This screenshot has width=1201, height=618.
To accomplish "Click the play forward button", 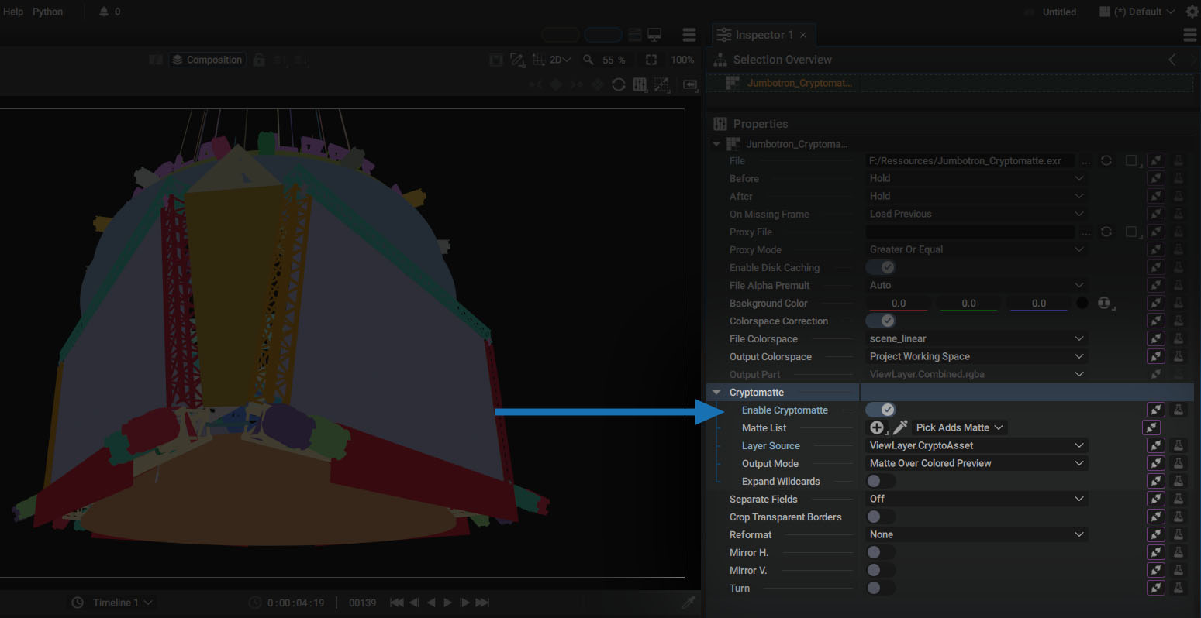I will [x=447, y=603].
